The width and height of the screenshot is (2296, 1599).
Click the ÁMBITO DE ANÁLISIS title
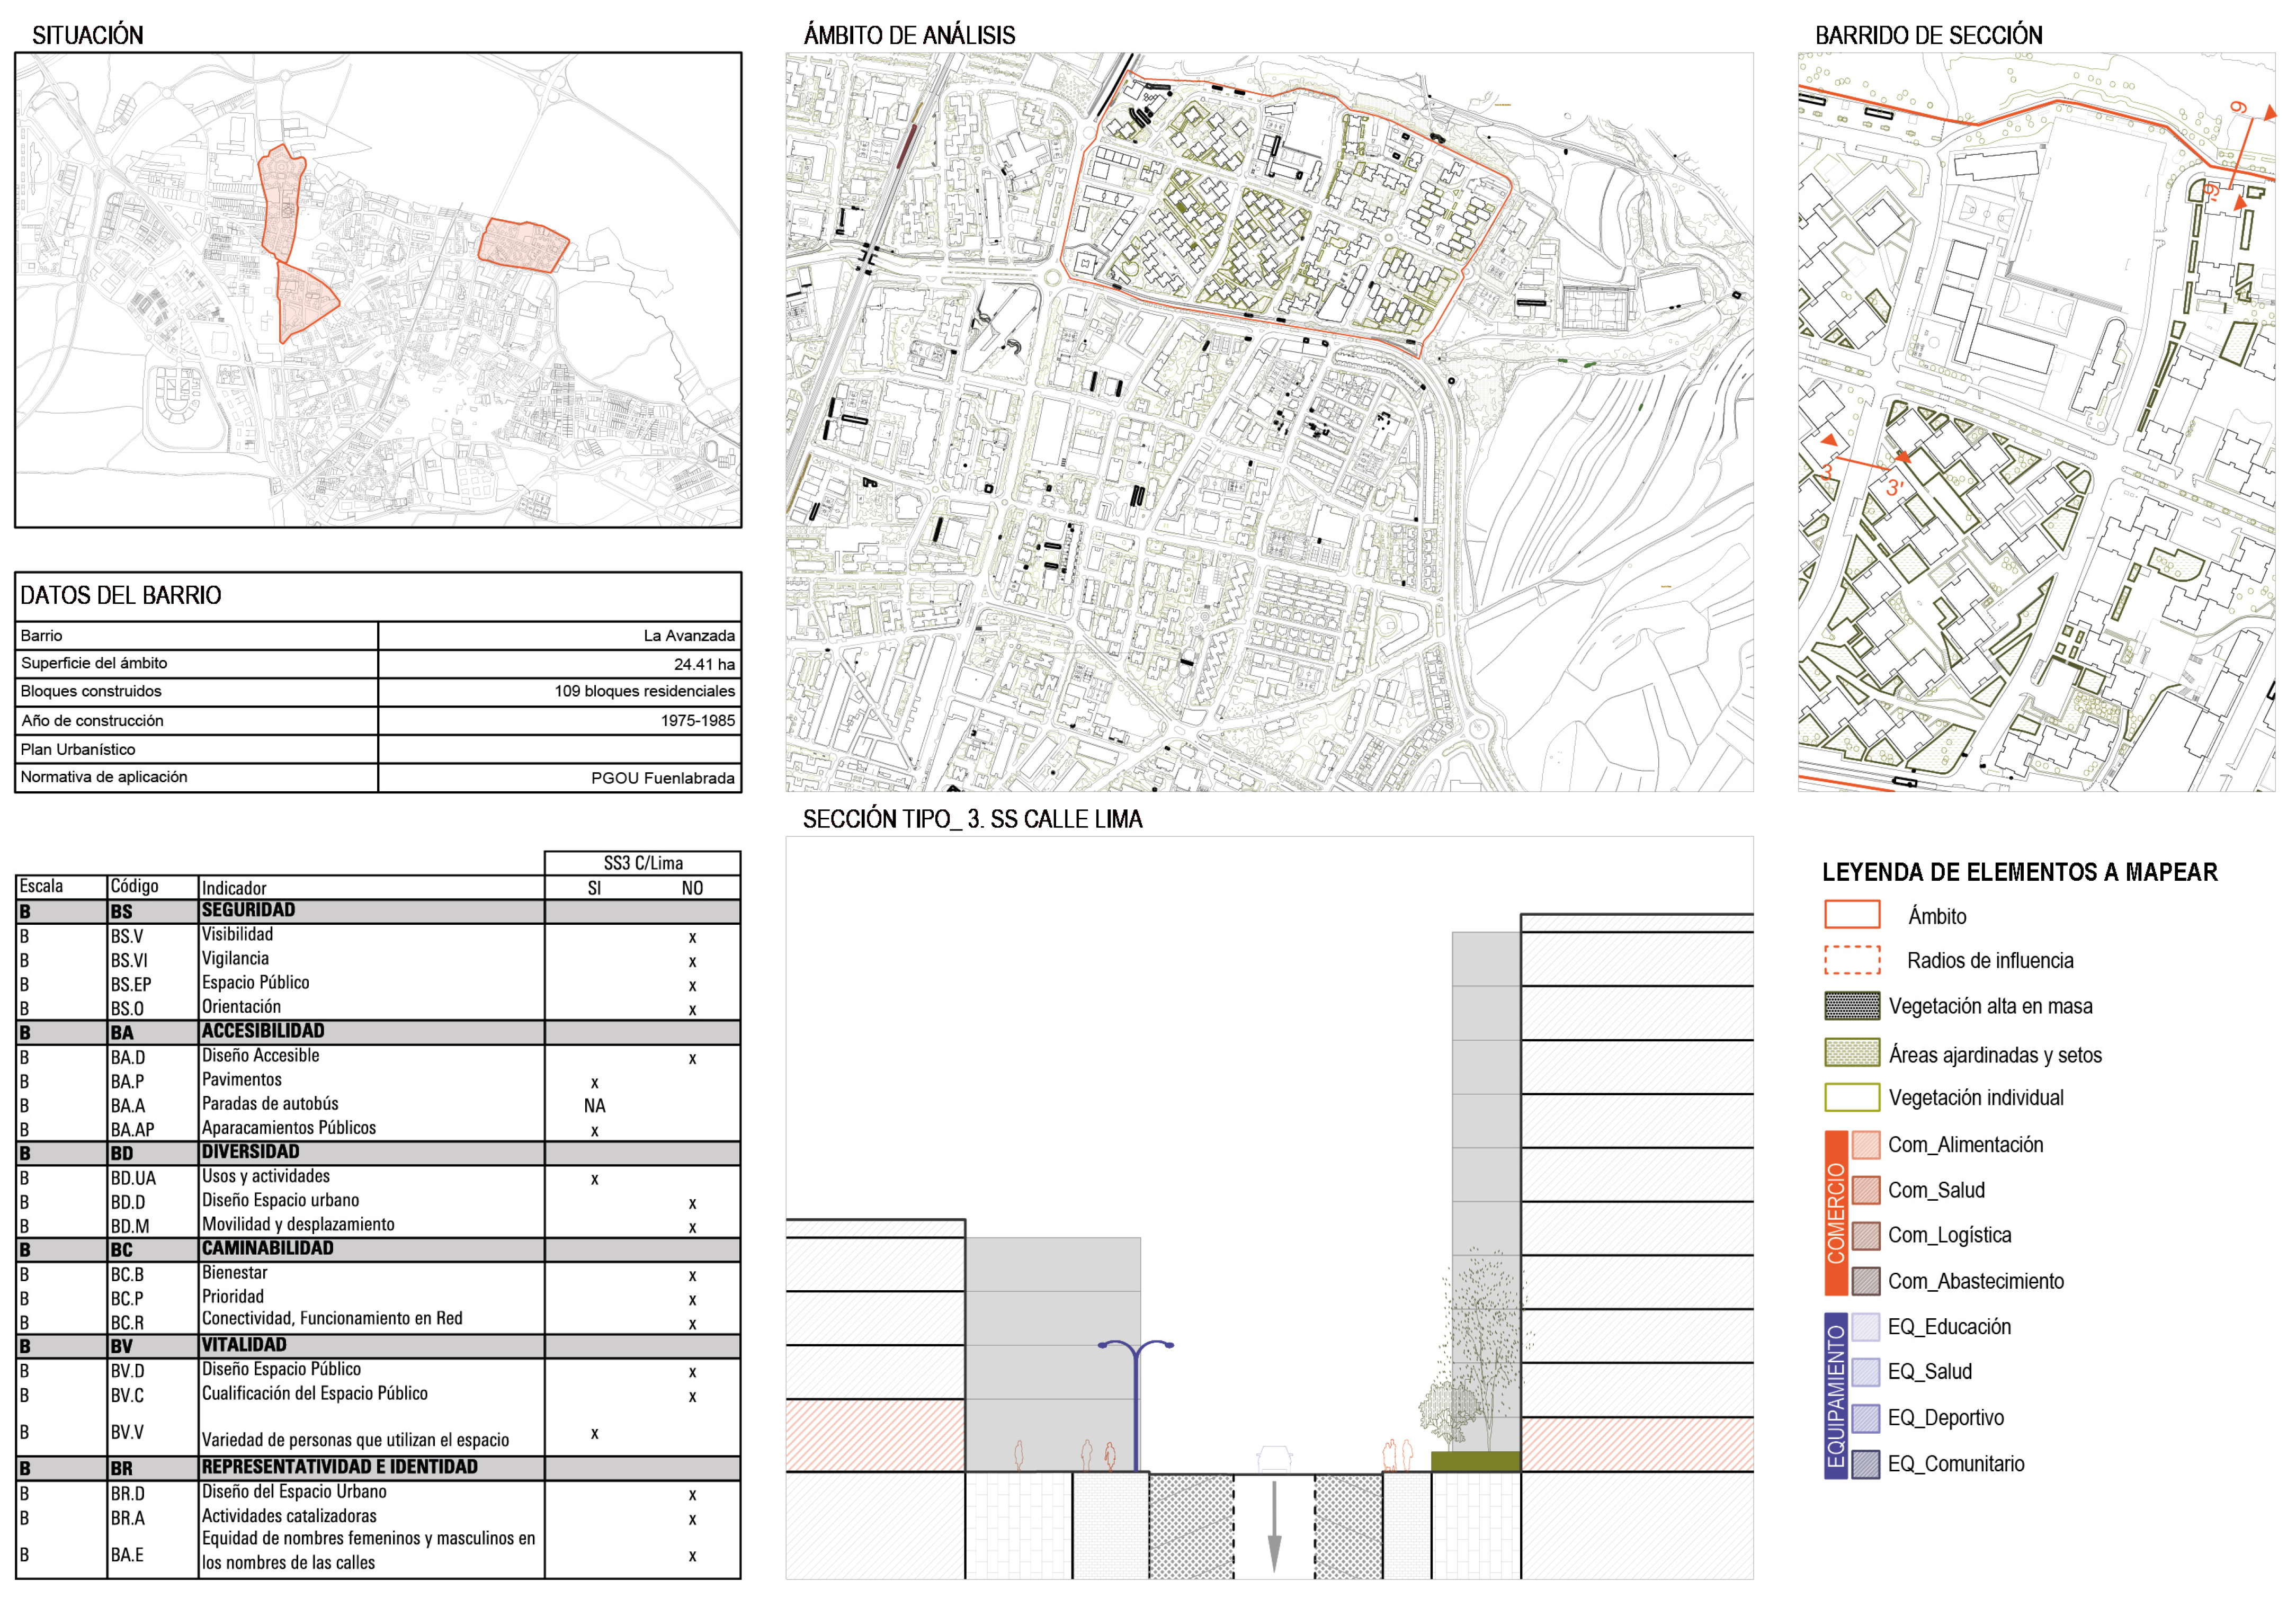click(x=909, y=36)
